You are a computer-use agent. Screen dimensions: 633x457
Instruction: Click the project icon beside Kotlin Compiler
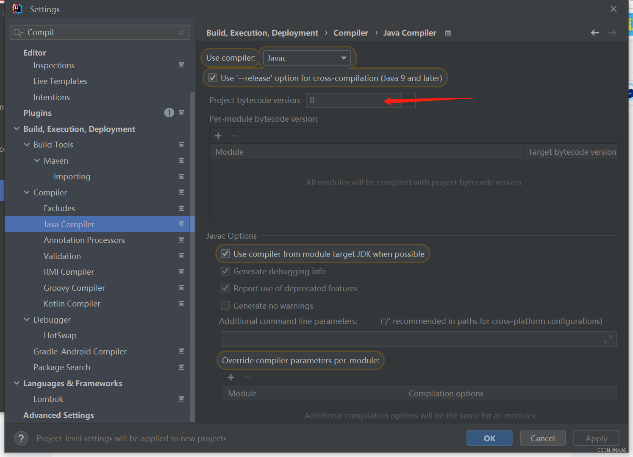(181, 304)
